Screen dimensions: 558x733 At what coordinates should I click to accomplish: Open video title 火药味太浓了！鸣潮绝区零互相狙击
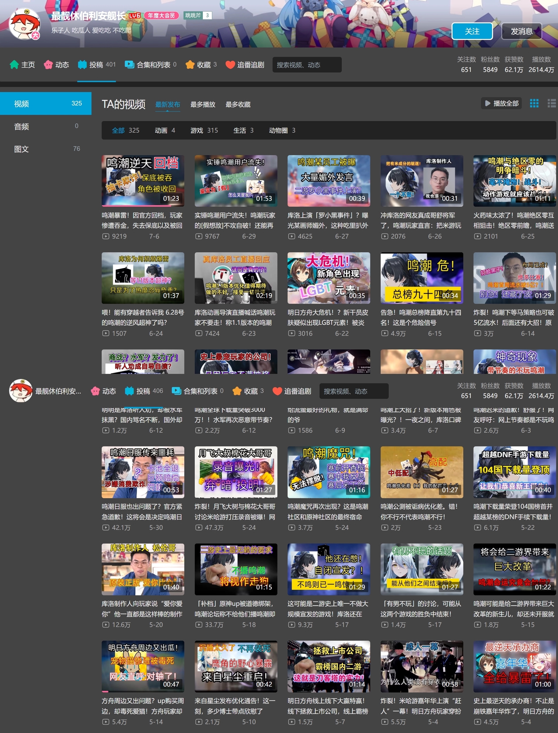pos(514,220)
